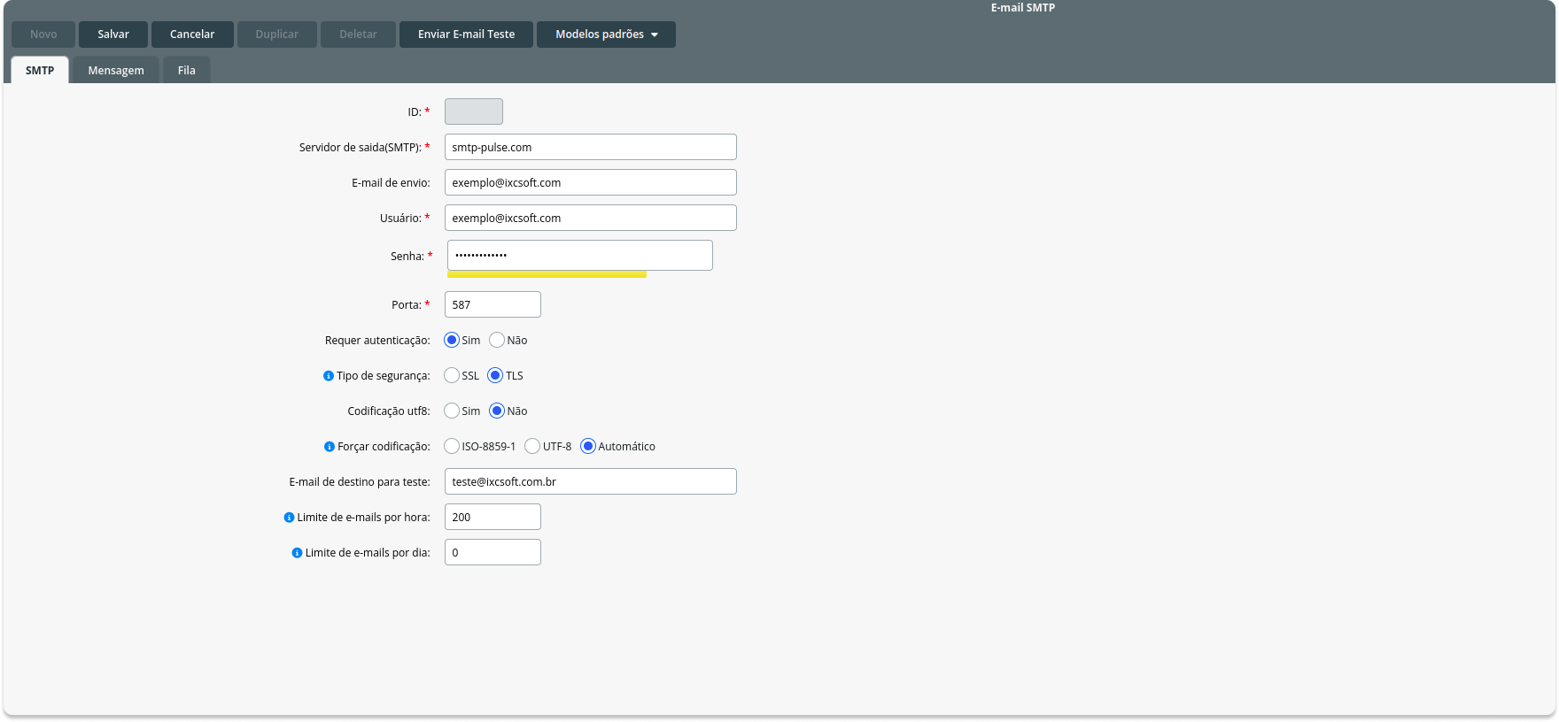Screen dimensions: 1559x722
Task: Click the Servidor de saída SMTP field
Action: click(x=591, y=147)
